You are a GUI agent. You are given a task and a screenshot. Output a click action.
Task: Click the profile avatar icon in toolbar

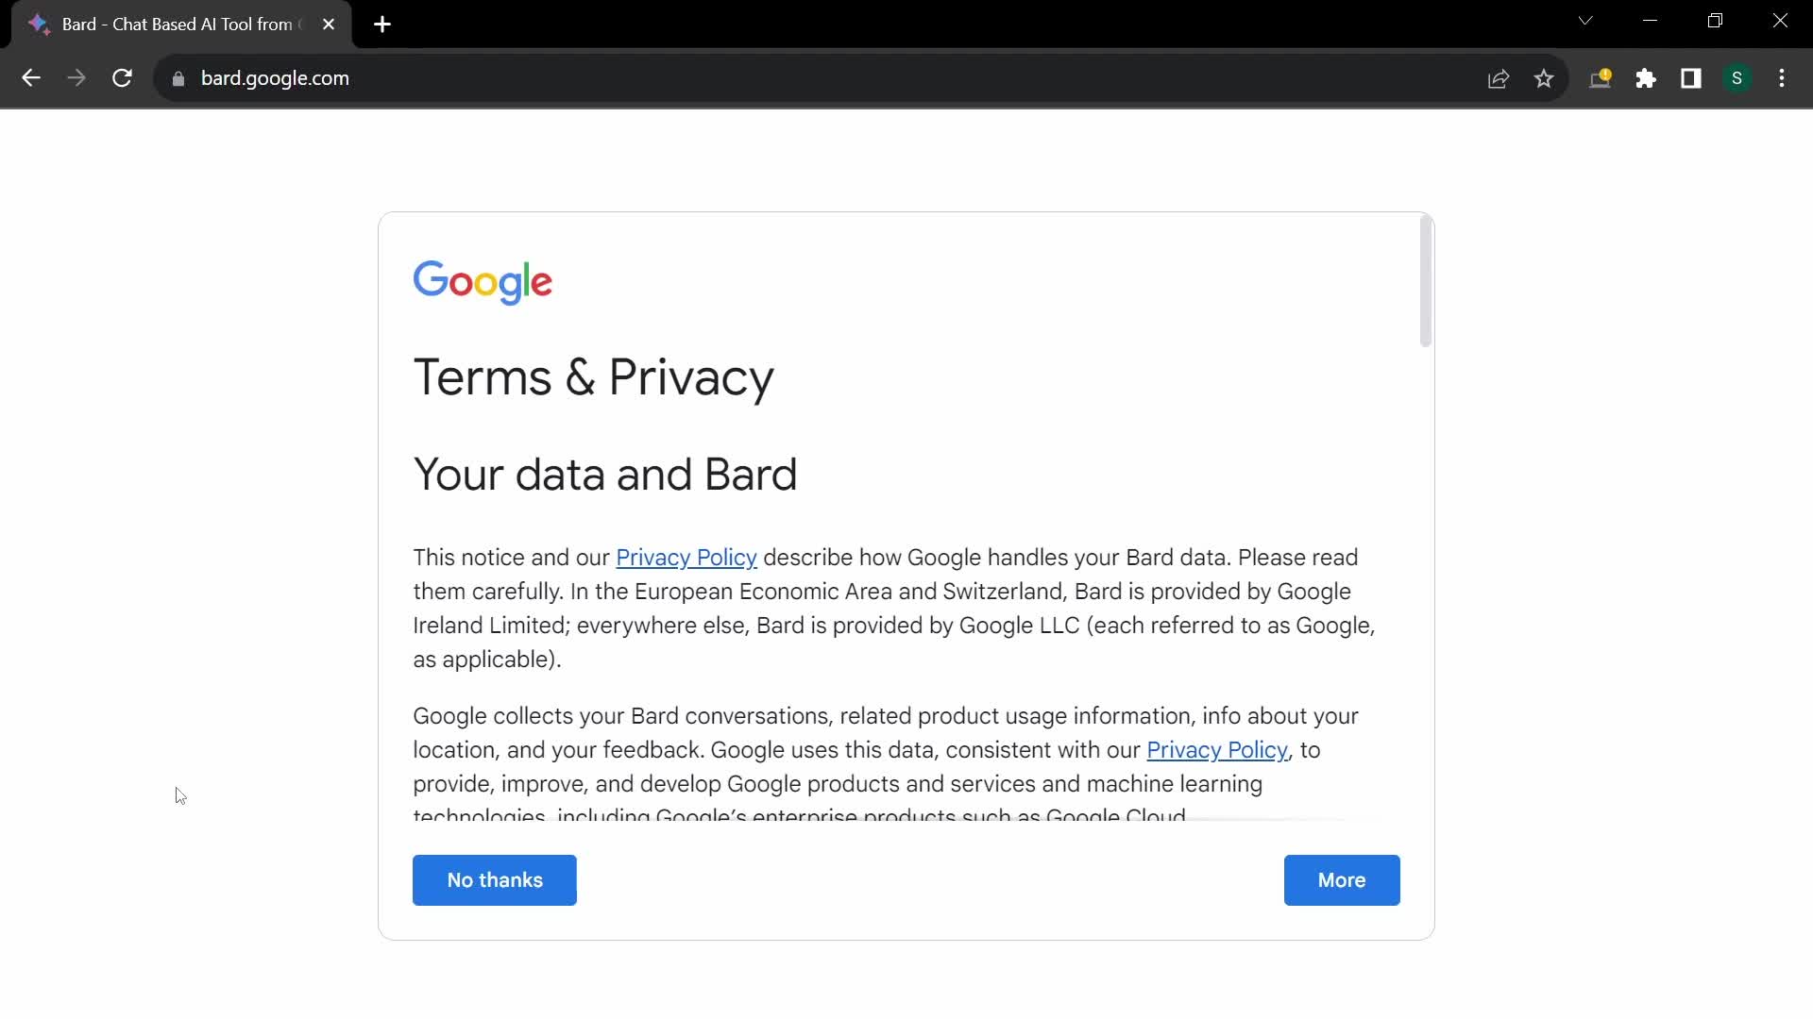[1737, 78]
